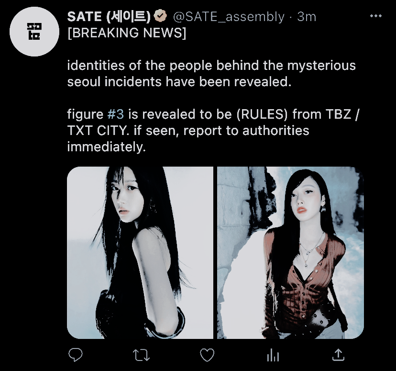Like the tweet with the heart icon
The height and width of the screenshot is (371, 396).
coord(207,355)
